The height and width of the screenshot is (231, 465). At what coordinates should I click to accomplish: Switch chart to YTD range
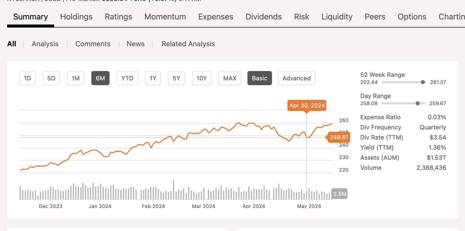pos(127,78)
